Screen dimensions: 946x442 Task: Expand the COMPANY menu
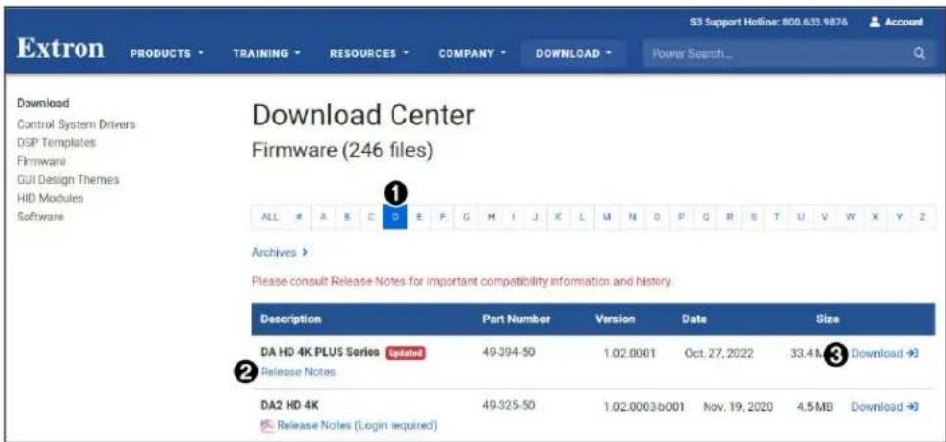pos(472,54)
